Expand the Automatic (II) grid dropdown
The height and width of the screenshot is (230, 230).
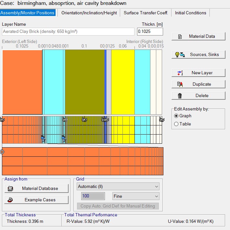pos(118,187)
